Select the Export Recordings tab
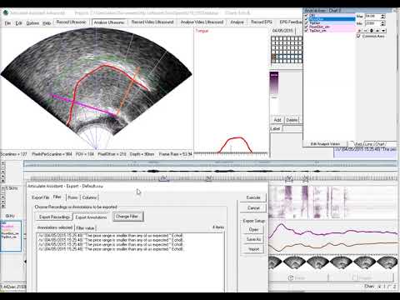Screen dimensions: 400x300 pyautogui.click(x=54, y=217)
